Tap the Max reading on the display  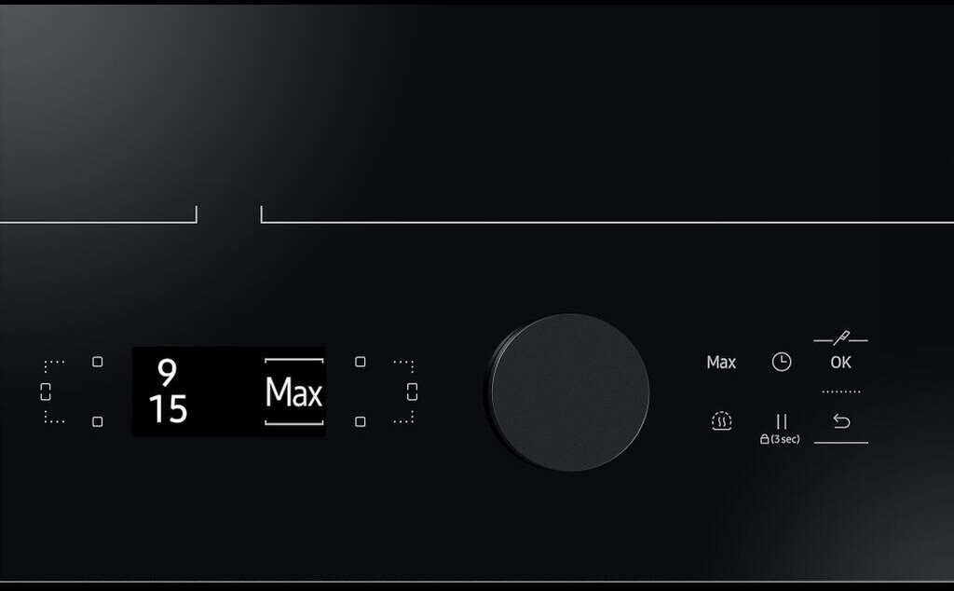pos(293,392)
